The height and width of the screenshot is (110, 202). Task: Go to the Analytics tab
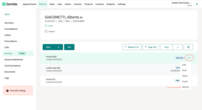pyautogui.click(x=111, y=4)
